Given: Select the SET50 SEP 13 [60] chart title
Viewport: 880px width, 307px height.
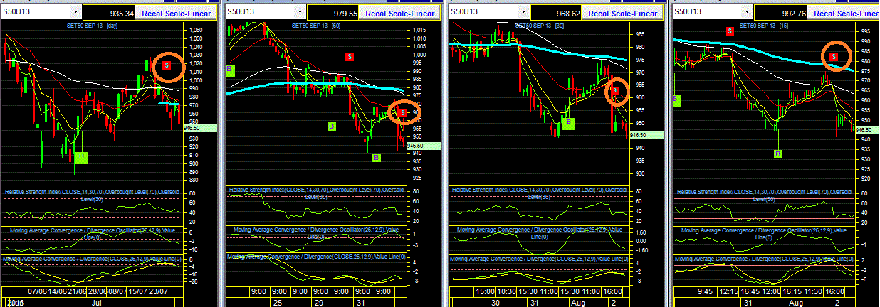Looking at the screenshot, I should (317, 26).
